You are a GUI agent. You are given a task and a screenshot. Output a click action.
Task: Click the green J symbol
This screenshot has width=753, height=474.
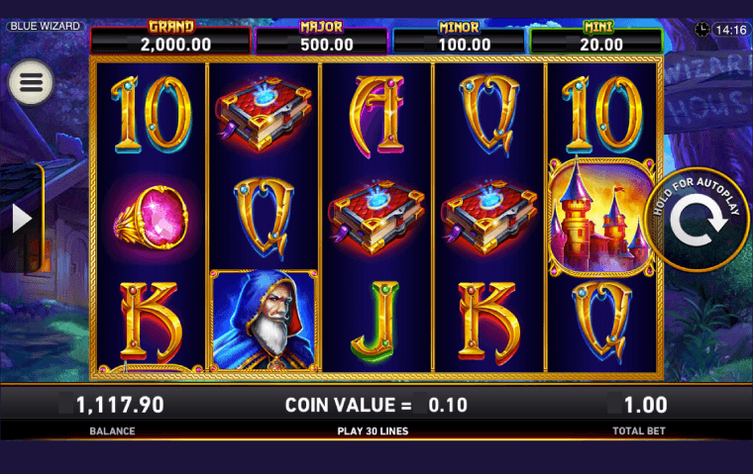point(376,320)
